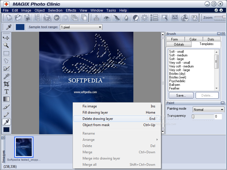The height and width of the screenshot is (170, 227).
Task: Click the RGB color balance icon
Action: click(x=154, y=18)
